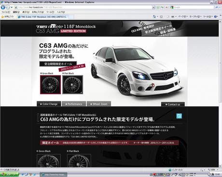Click the lower Flat Black wheel image

click(x=79, y=161)
